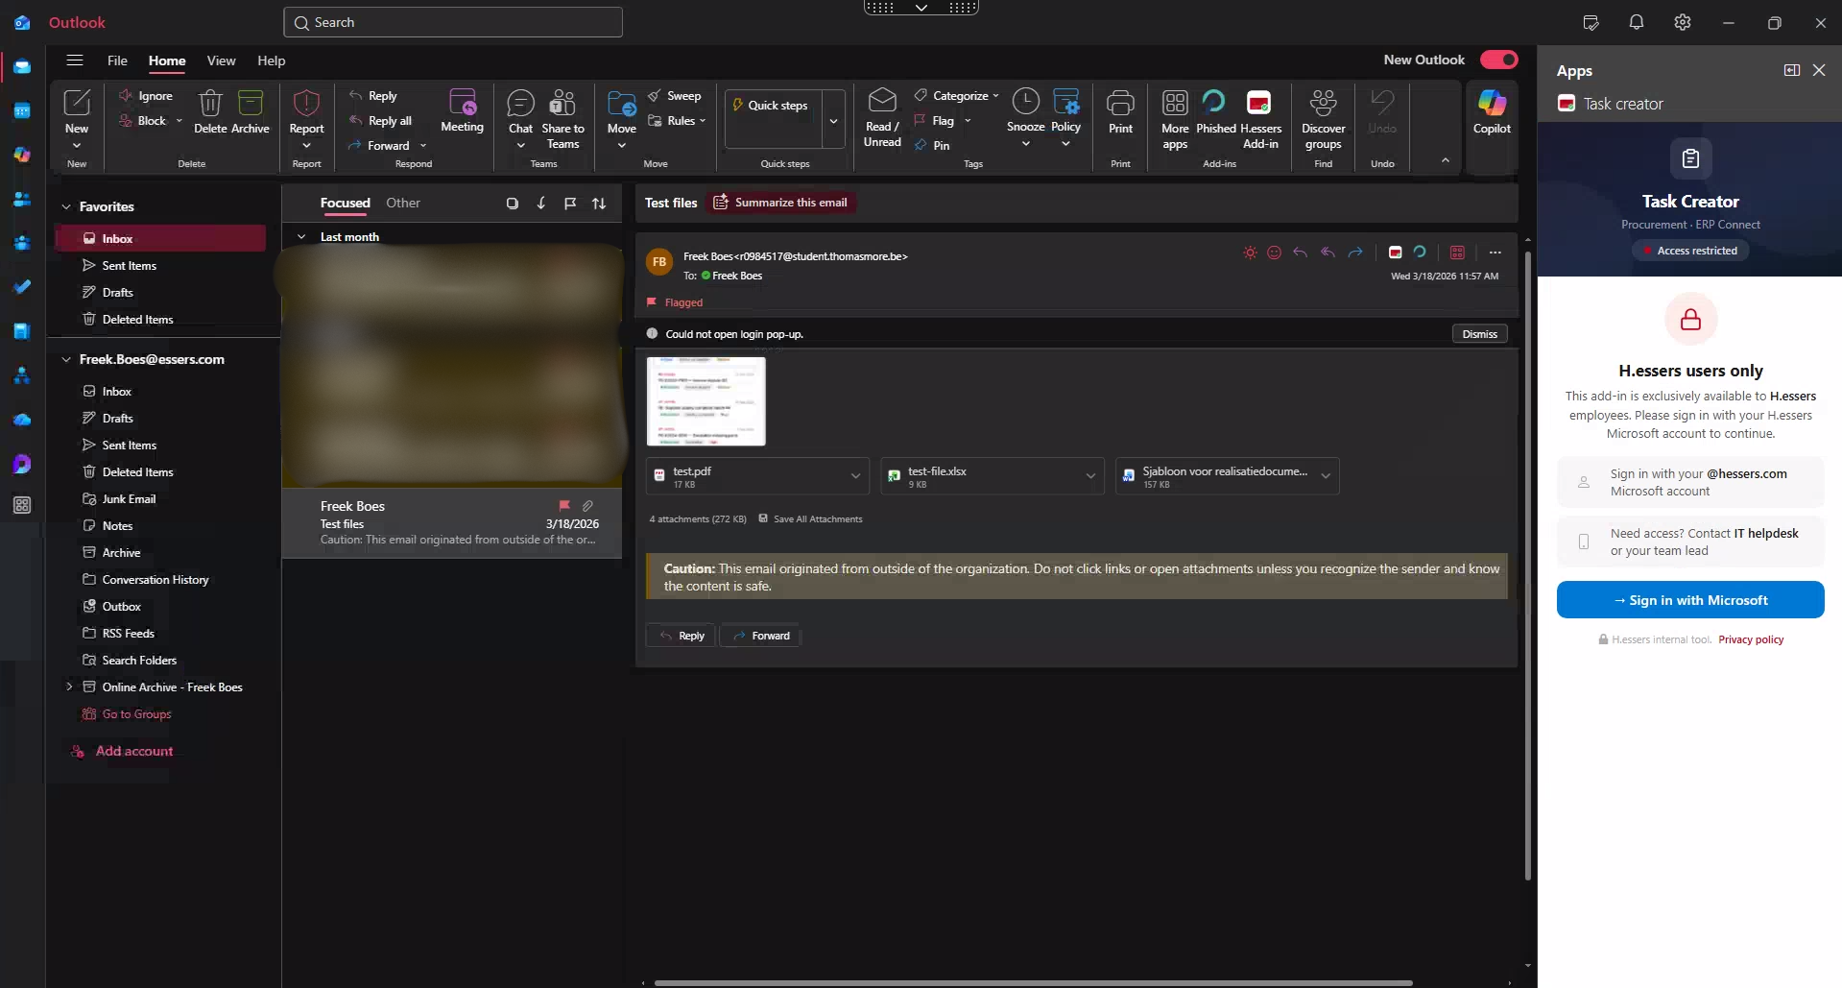Delete the selected message

pyautogui.click(x=210, y=112)
